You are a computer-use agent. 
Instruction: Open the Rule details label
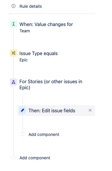point(31,6)
